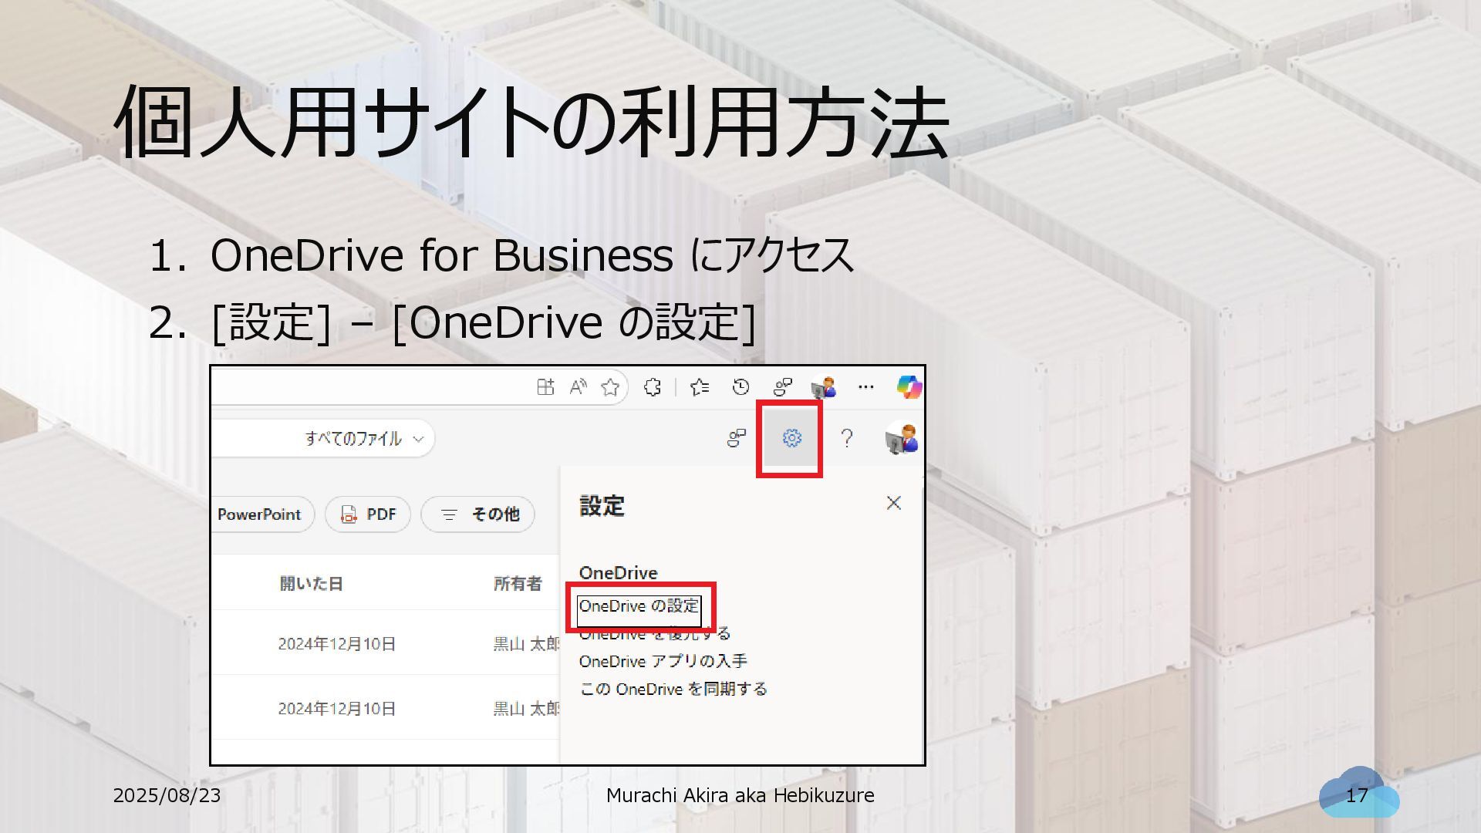The height and width of the screenshot is (833, 1481).
Task: Open the split screen icon in address bar
Action: pyautogui.click(x=545, y=387)
